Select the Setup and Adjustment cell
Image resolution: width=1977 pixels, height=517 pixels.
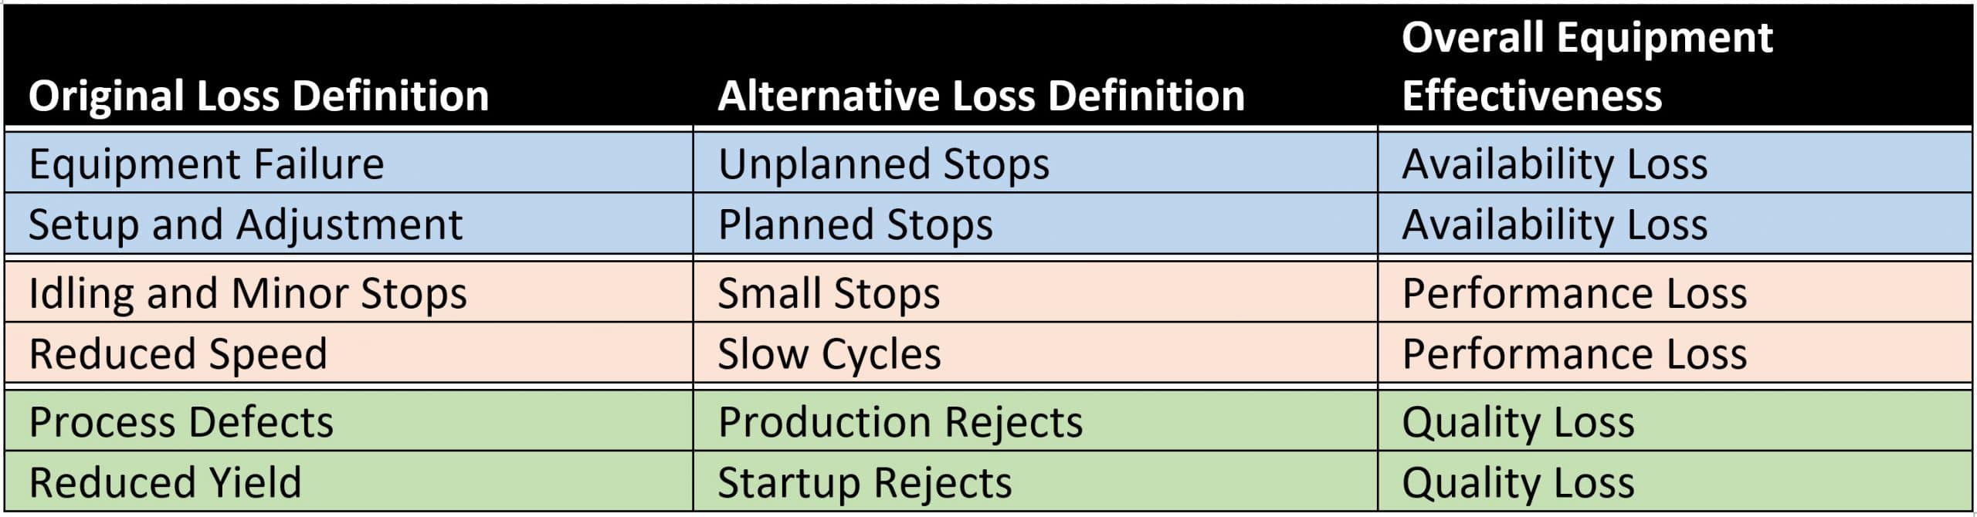(246, 225)
